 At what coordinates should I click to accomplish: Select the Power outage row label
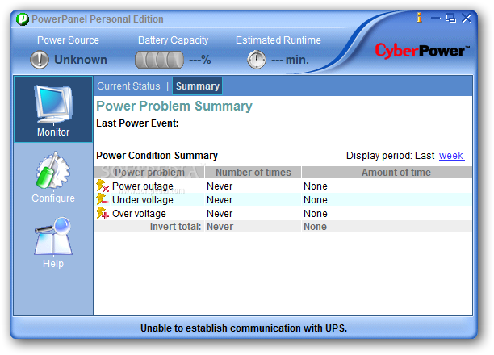tap(142, 186)
